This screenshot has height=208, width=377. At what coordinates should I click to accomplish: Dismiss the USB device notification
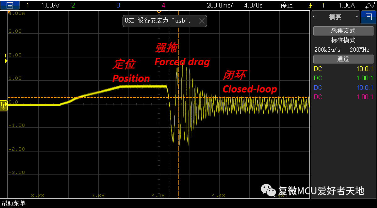point(202,21)
